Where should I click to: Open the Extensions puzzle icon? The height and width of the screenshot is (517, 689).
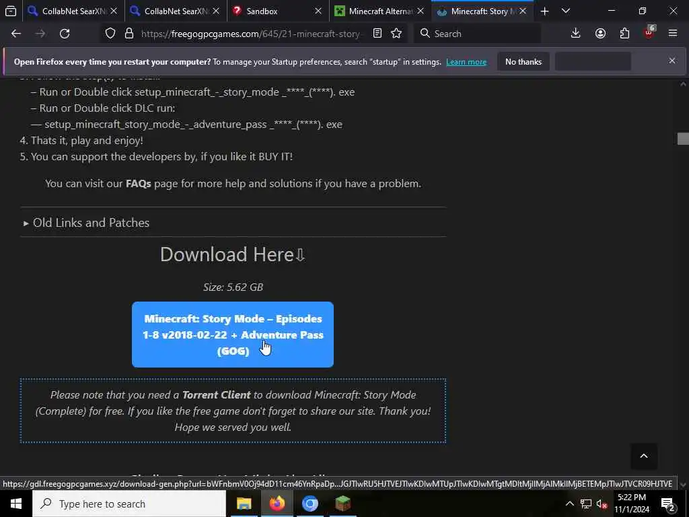pos(624,34)
